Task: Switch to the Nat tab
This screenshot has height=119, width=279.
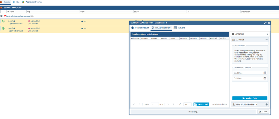Action: (16, 2)
